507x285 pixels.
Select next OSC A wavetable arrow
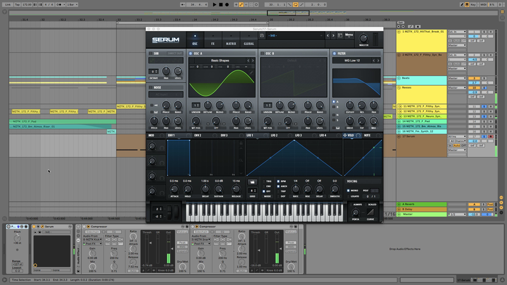tap(253, 60)
